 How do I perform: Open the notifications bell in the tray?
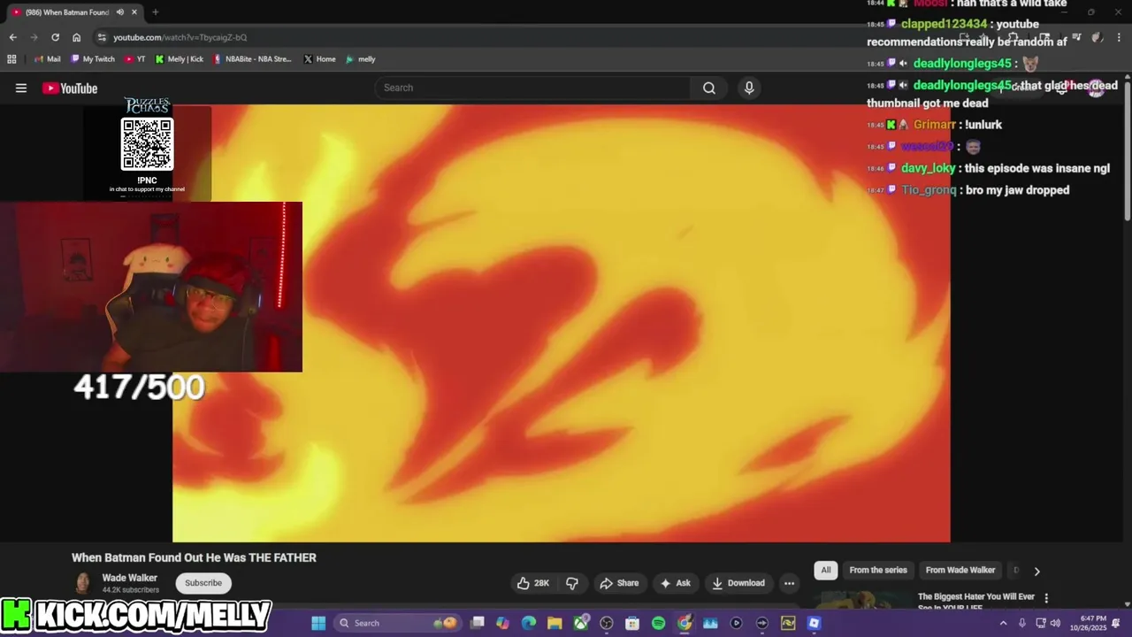click(1116, 623)
